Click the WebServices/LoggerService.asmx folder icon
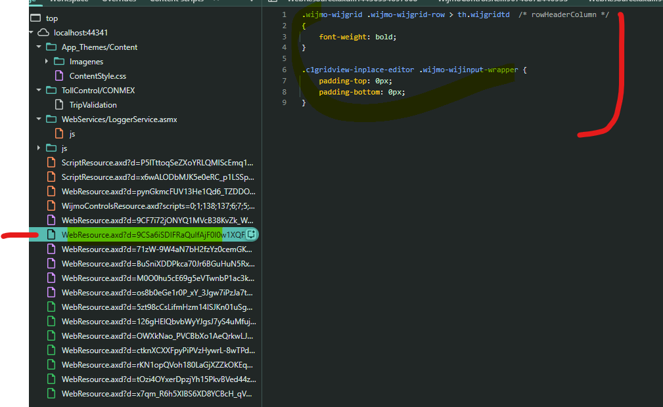The width and height of the screenshot is (663, 407). click(51, 119)
